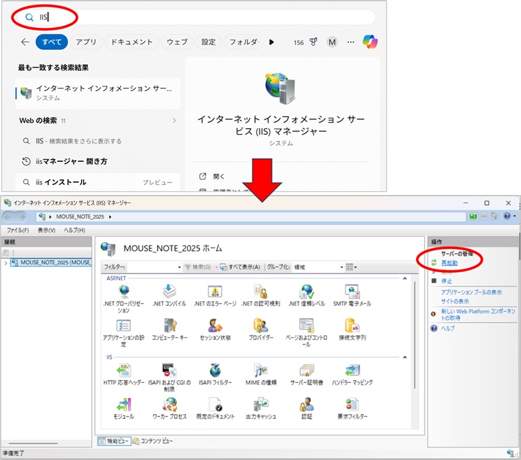Switch to the コンテンツ ビュー tab
This screenshot has width=521, height=460.
tap(156, 441)
